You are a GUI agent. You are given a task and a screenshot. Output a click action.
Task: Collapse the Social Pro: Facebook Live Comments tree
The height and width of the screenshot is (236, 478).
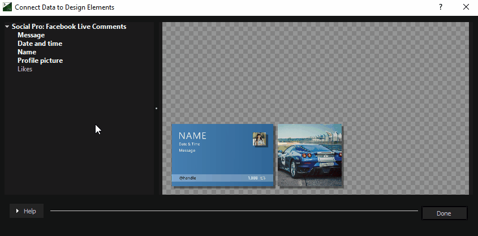7,27
